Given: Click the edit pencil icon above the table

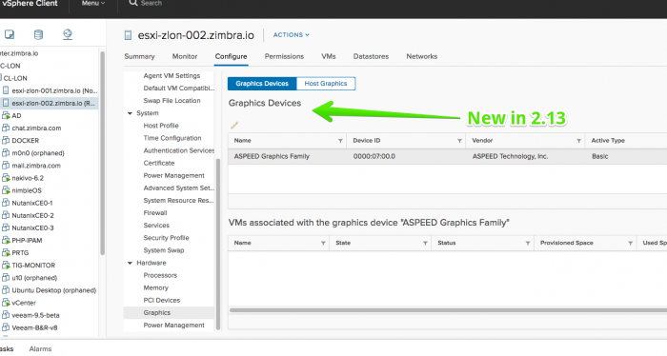Looking at the screenshot, I should coord(234,125).
